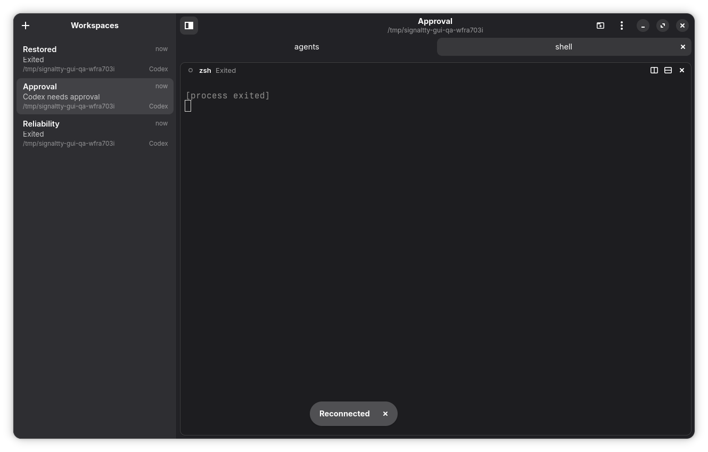Screen dimensions: 708x452
Task: Click the zsh status circle indicator
Action: [191, 70]
